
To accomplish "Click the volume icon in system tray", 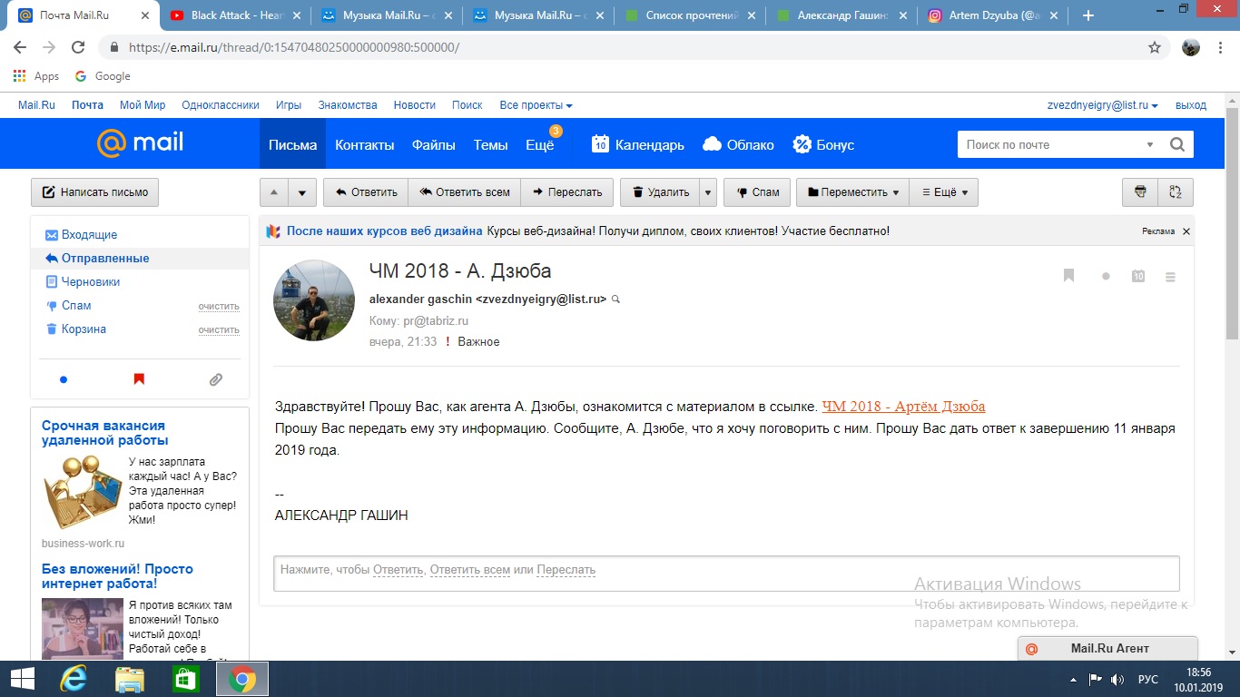I will pyautogui.click(x=1117, y=679).
